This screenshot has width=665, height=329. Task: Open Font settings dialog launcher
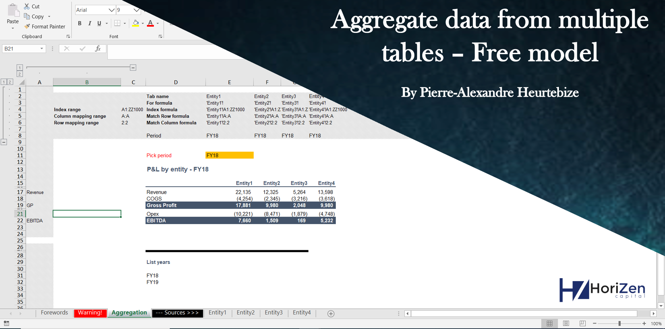click(x=160, y=37)
